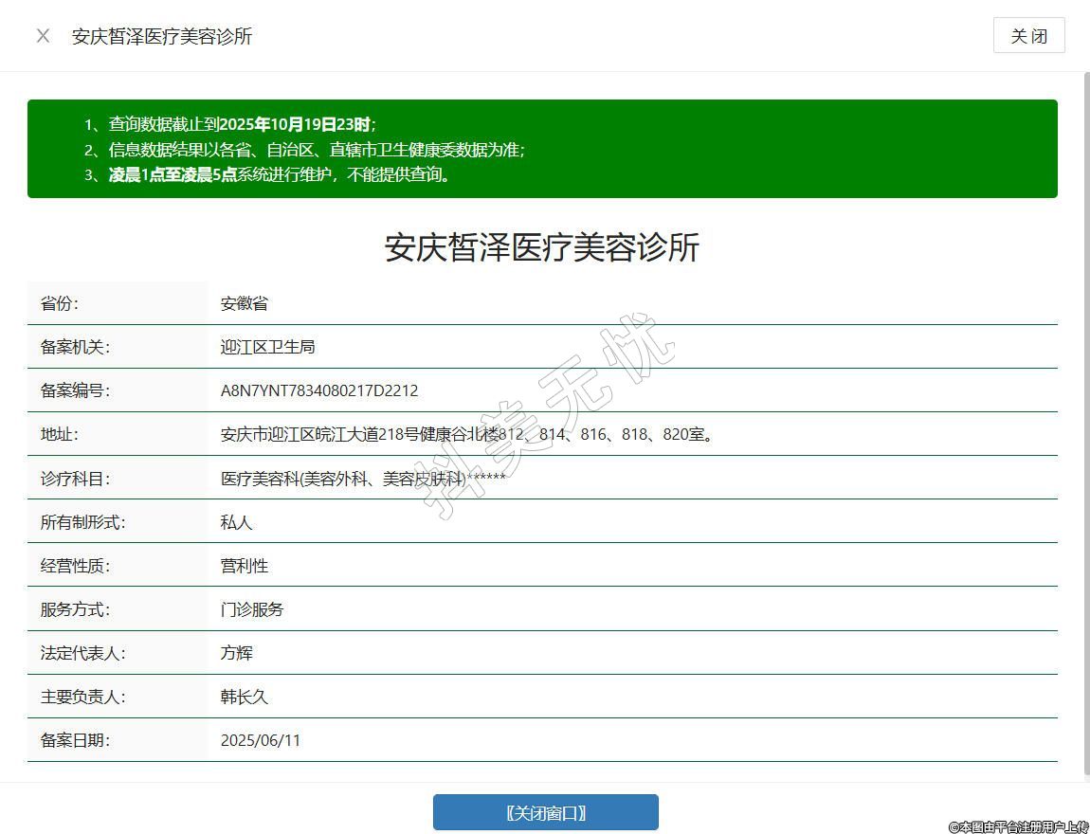The image size is (1090, 834).
Task: Select the province value 安徽省
Action: tap(245, 303)
